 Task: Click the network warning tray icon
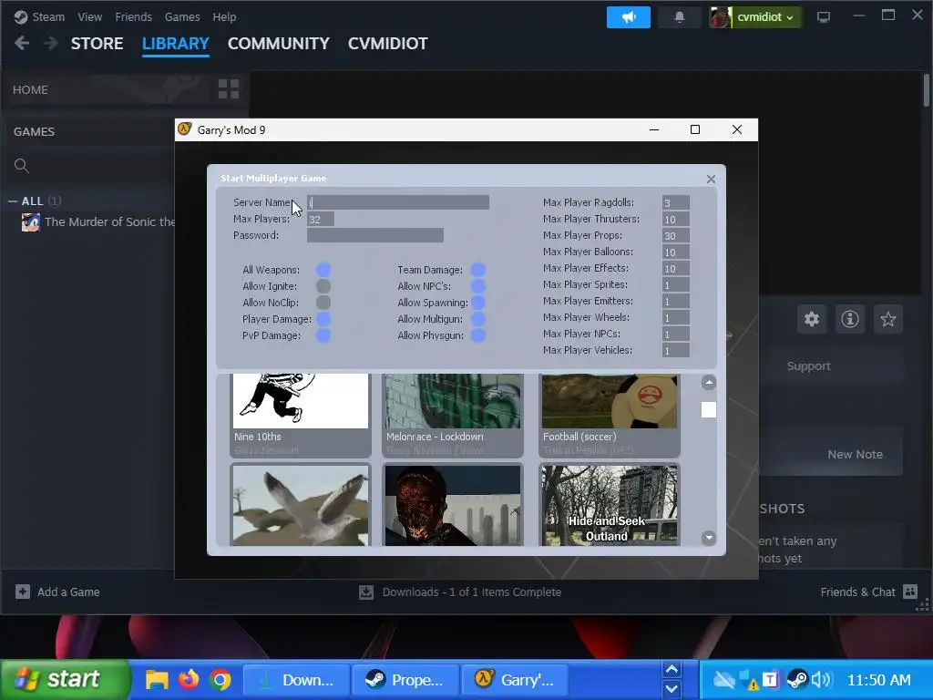[749, 680]
